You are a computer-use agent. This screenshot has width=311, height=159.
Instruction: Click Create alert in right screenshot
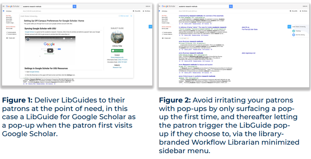point(166,38)
